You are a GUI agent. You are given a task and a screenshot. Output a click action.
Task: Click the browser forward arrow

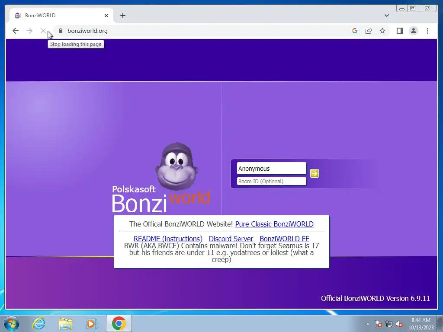point(29,31)
